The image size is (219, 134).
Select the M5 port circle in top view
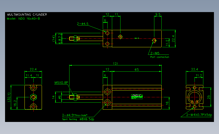pos(154,40)
